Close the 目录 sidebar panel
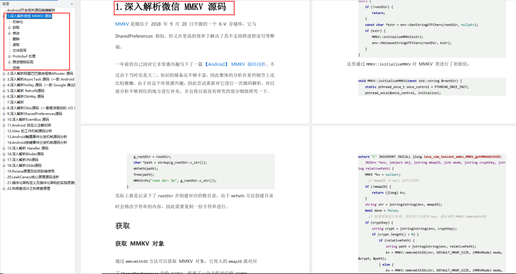 72,4
